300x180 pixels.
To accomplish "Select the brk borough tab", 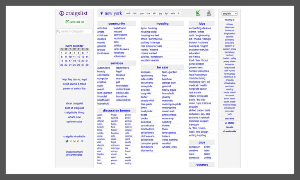I will 135,13.
